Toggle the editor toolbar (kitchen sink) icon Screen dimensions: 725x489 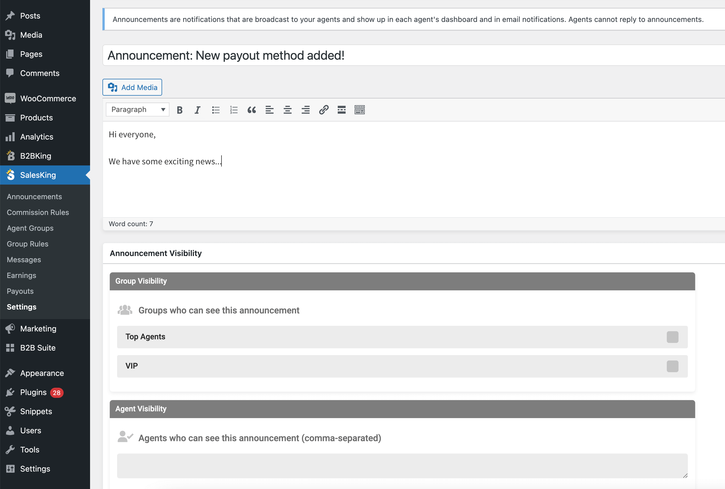tap(359, 110)
